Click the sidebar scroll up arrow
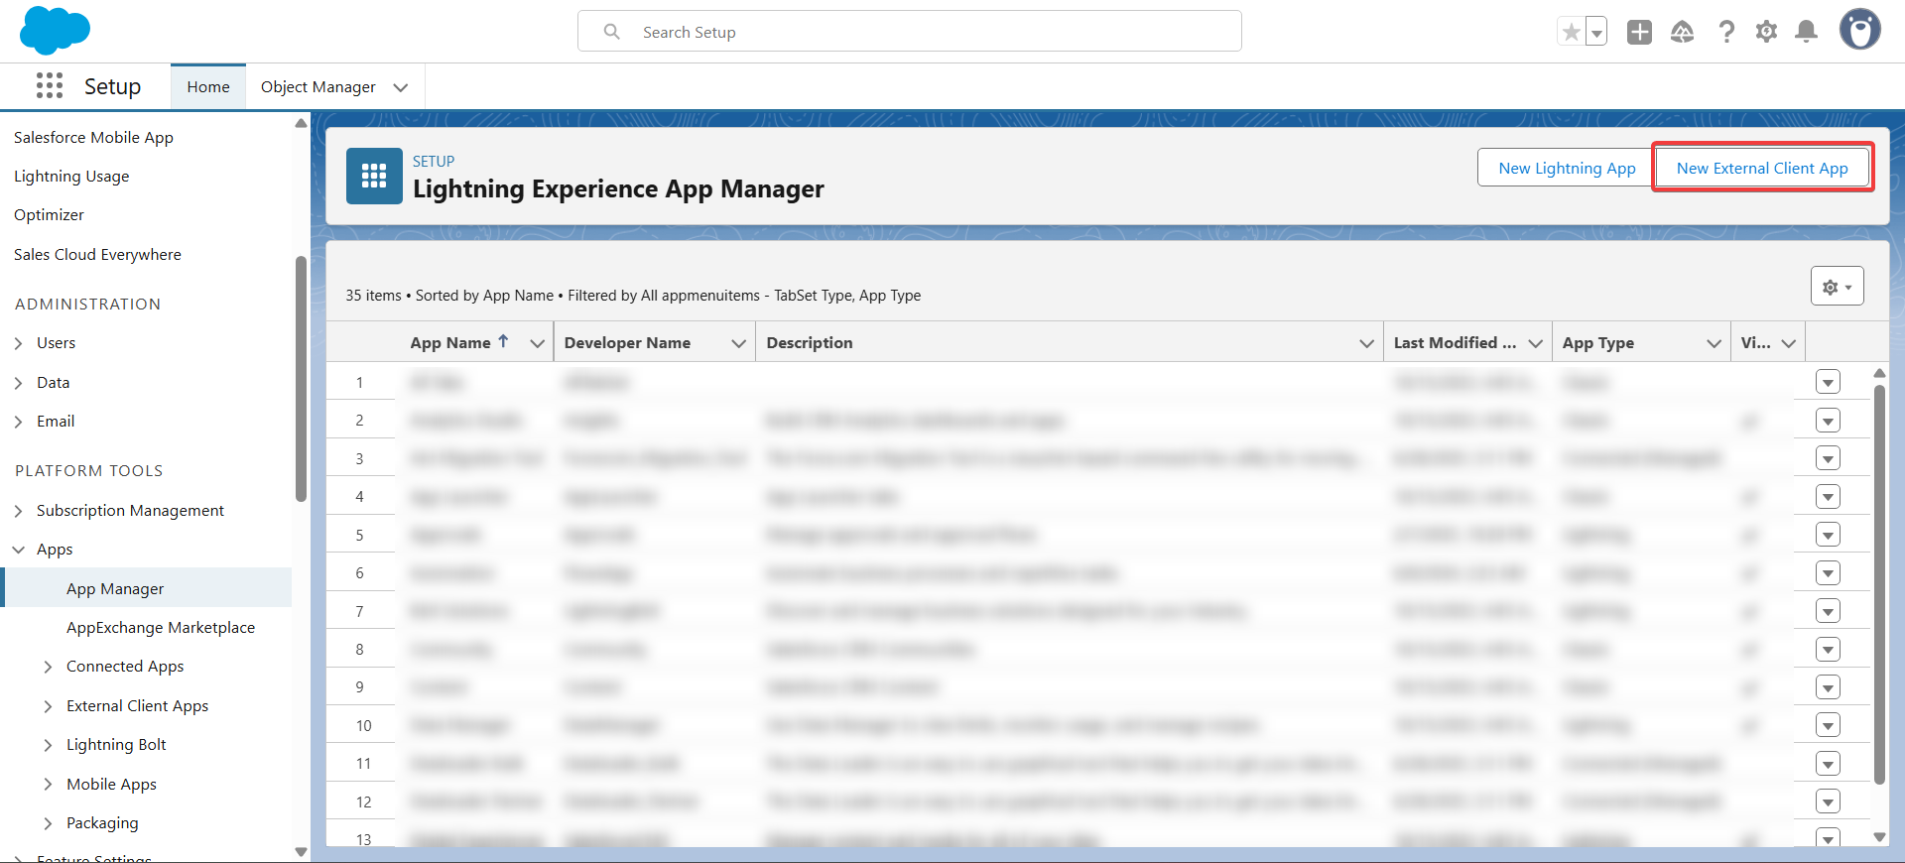 (x=301, y=123)
